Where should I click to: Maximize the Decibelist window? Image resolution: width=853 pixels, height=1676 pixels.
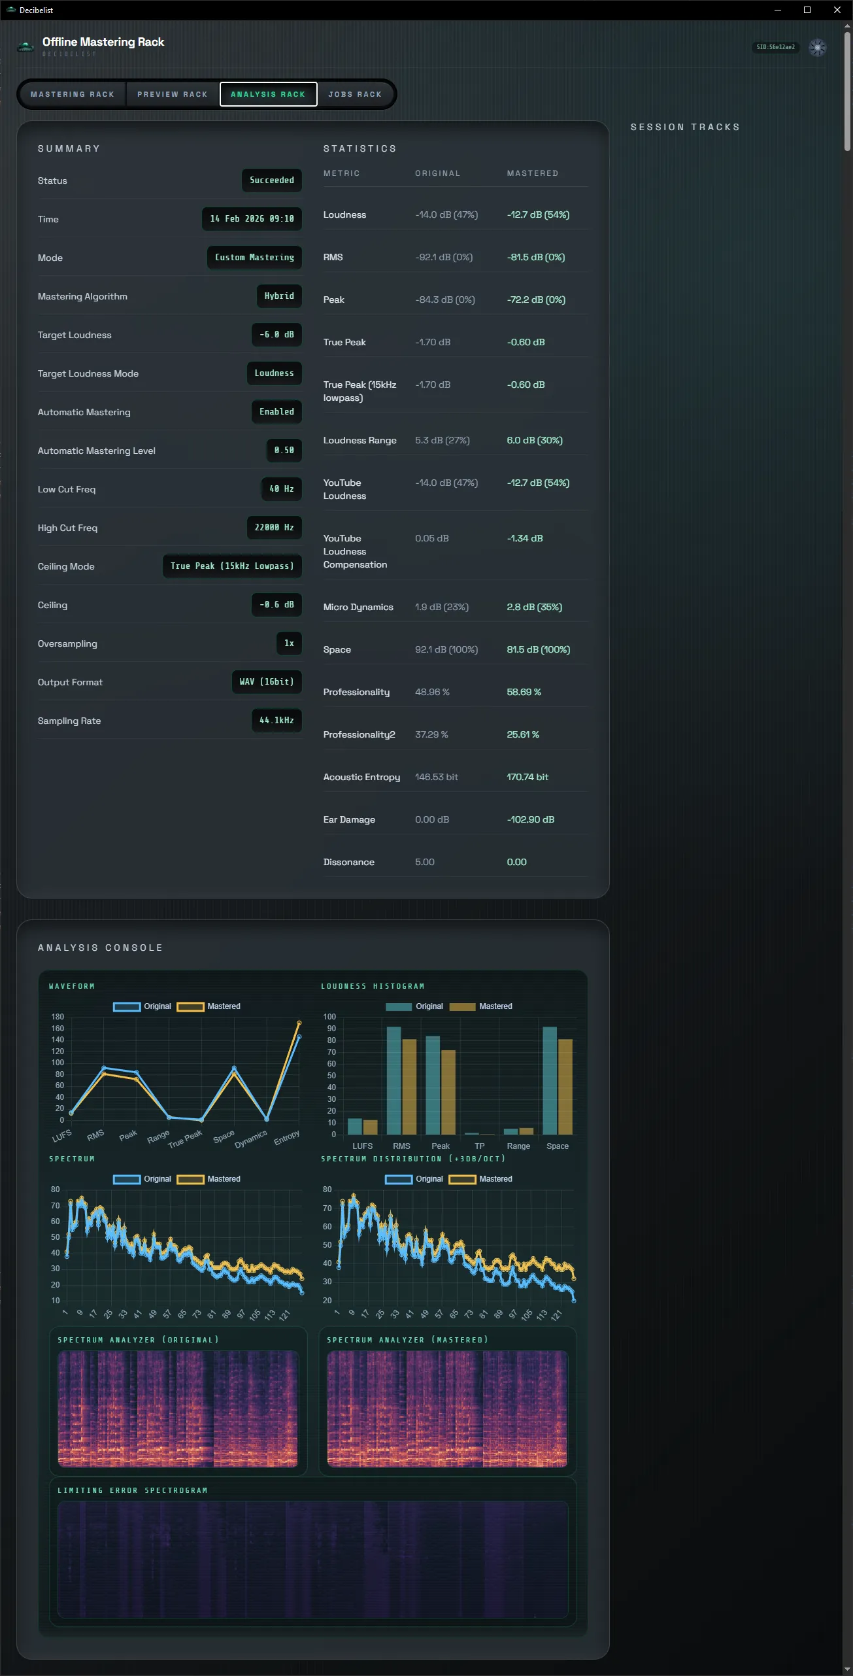coord(807,10)
